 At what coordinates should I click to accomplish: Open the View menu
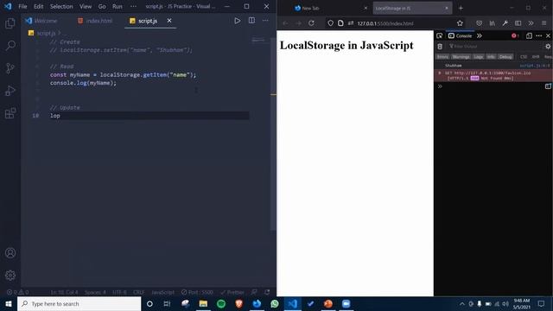click(x=86, y=6)
